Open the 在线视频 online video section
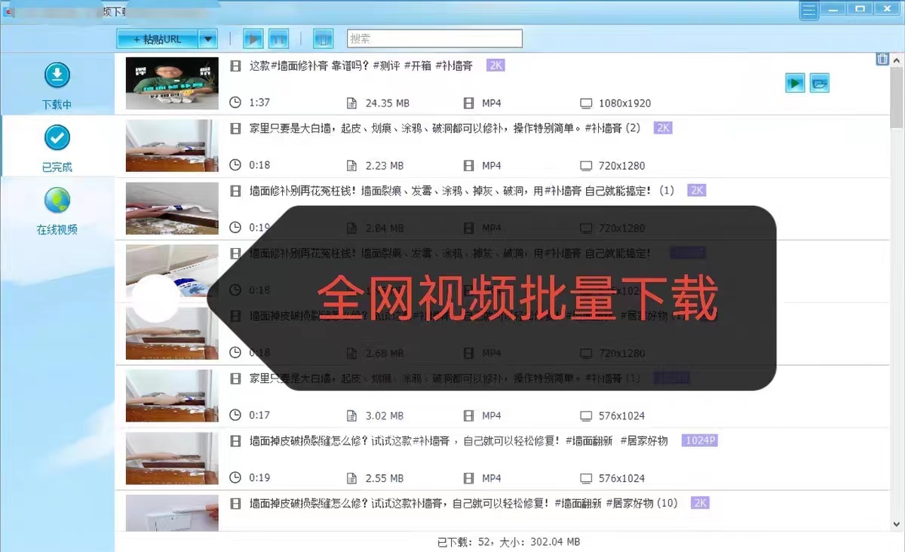 (x=57, y=211)
